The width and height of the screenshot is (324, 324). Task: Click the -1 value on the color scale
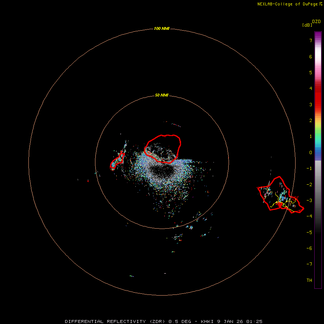[x=309, y=168]
